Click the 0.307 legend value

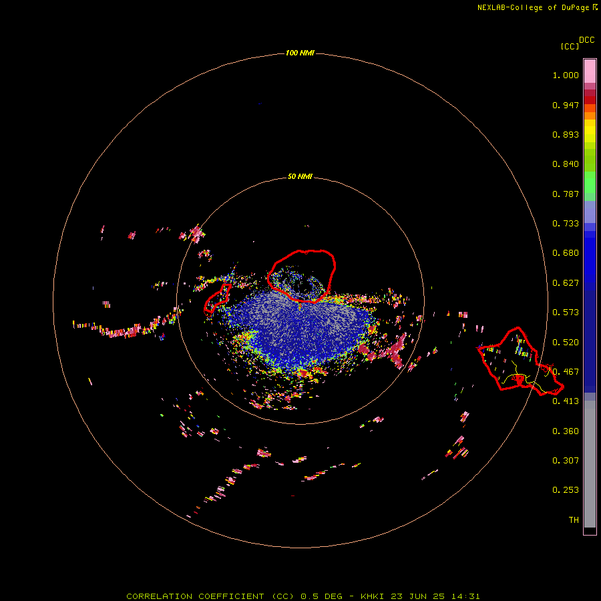[x=566, y=461]
